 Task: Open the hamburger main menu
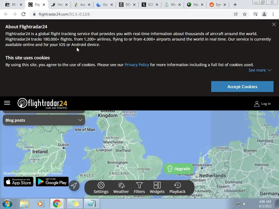click(7, 103)
